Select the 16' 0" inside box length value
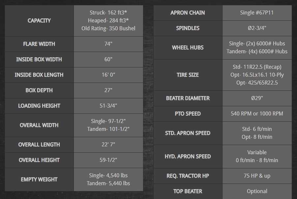 coord(108,75)
